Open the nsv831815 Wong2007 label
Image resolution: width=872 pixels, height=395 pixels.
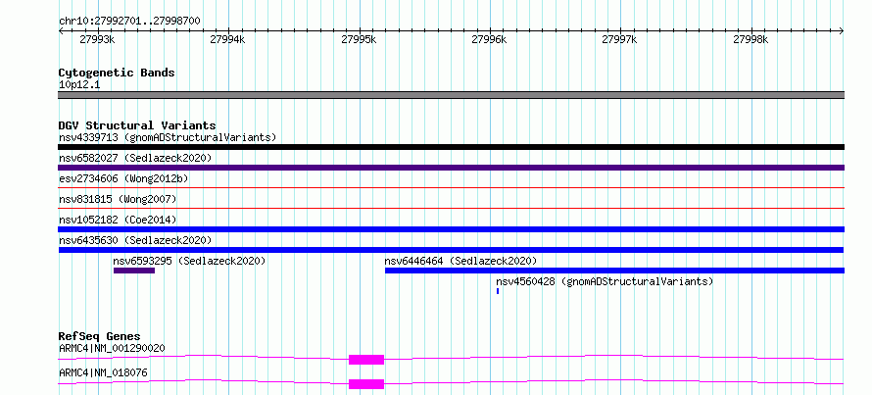coord(118,199)
